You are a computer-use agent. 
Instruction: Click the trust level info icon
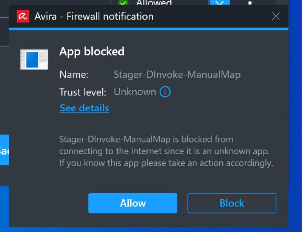click(x=165, y=92)
